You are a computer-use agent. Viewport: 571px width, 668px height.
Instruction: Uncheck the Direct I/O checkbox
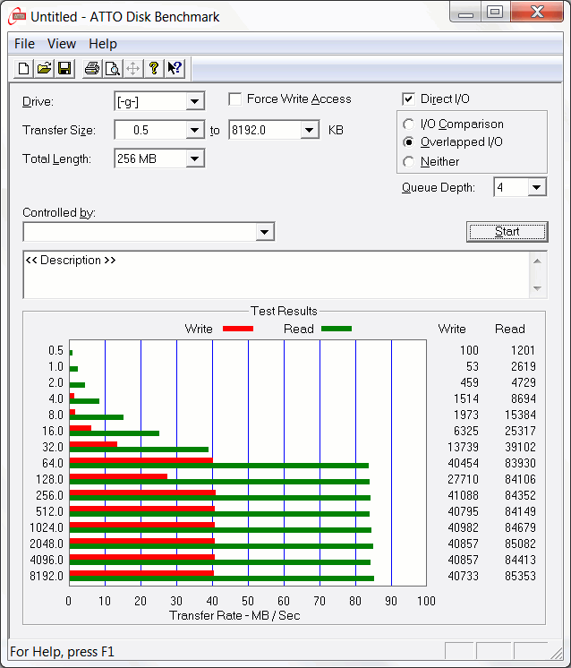point(409,99)
